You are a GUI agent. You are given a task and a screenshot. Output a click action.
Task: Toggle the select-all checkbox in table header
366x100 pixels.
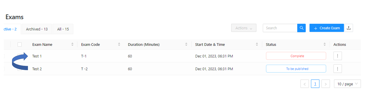[x=19, y=45]
